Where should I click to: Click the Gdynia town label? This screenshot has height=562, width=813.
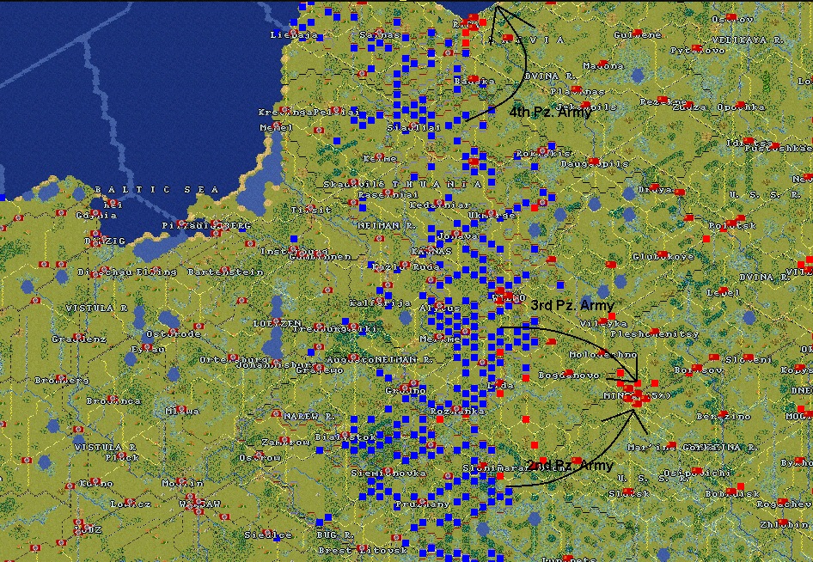pos(96,215)
